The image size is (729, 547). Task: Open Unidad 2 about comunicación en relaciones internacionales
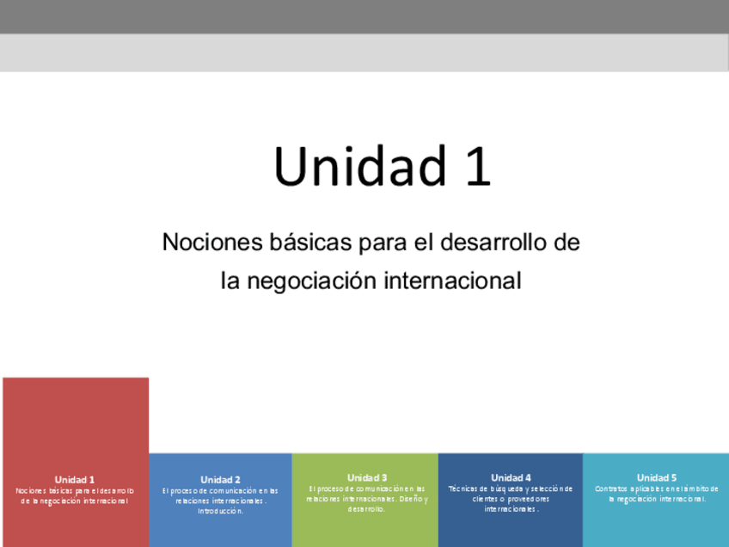(x=221, y=497)
